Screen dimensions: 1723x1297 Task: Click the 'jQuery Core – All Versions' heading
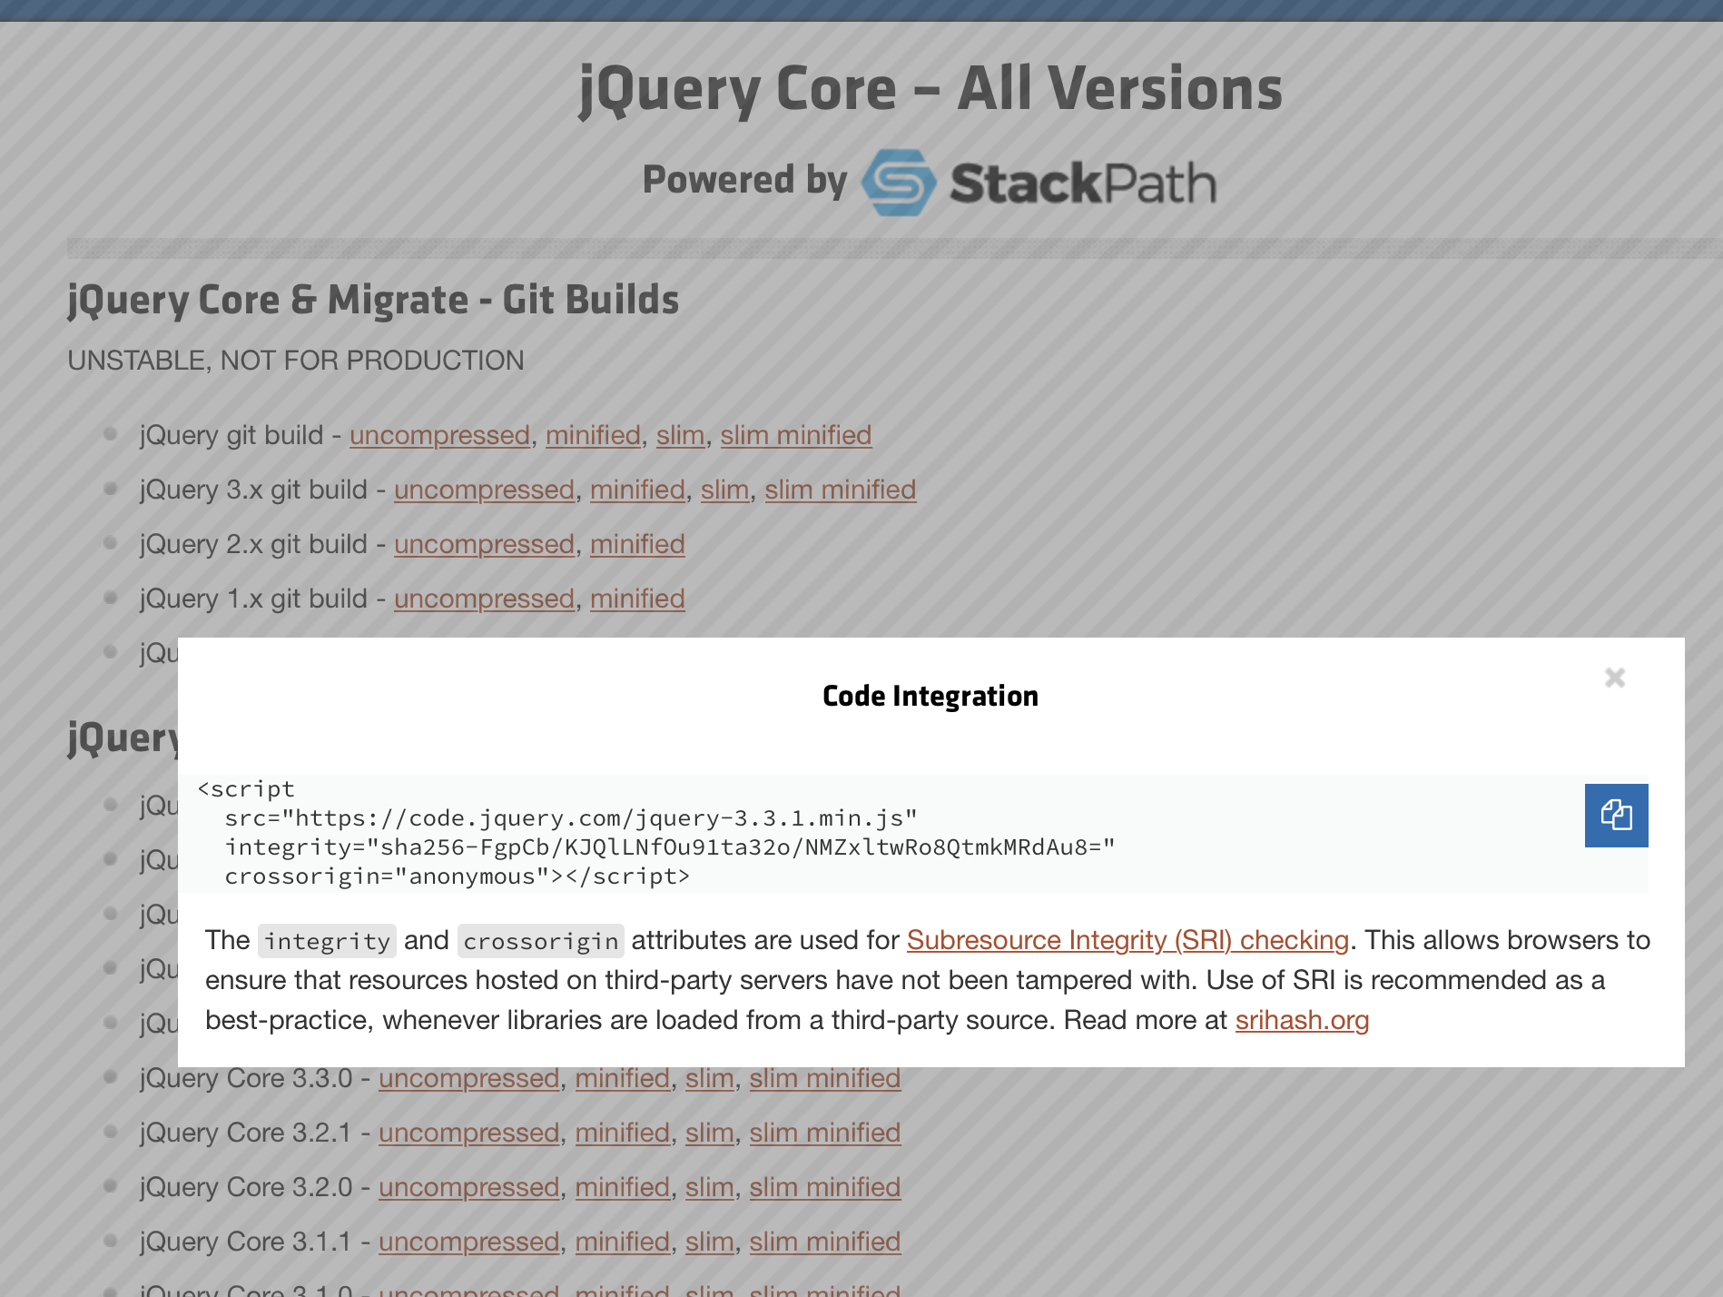pos(930,89)
